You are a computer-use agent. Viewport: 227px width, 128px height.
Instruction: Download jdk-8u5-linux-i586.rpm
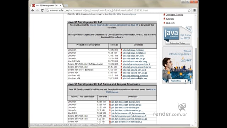point(133,50)
